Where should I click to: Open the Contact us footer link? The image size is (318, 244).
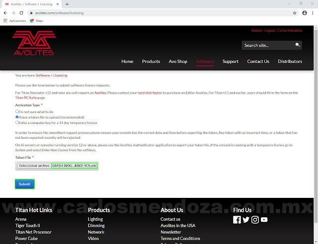click(170, 219)
